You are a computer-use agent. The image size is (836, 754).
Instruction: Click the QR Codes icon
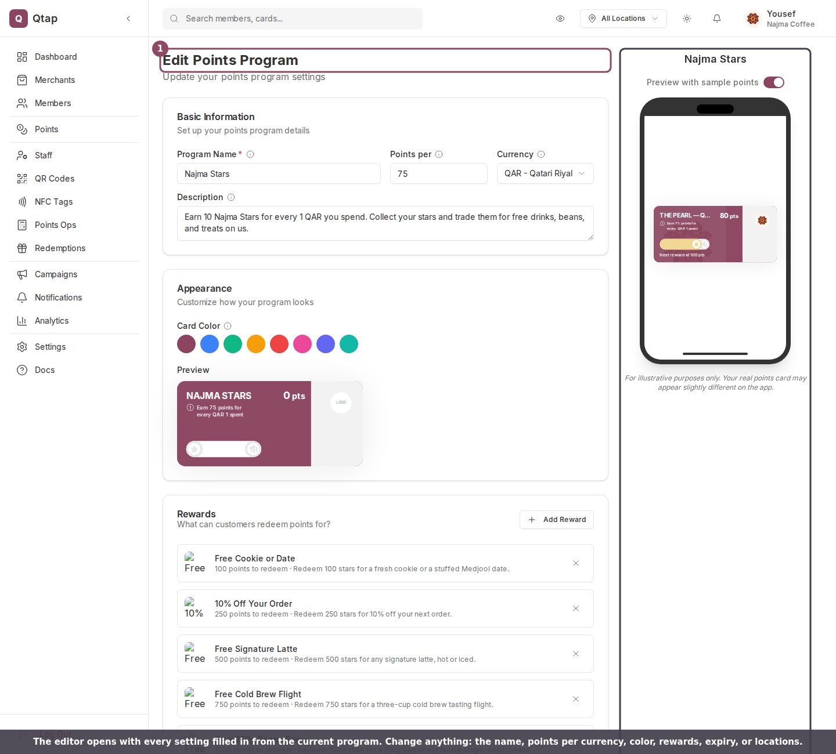tap(22, 179)
